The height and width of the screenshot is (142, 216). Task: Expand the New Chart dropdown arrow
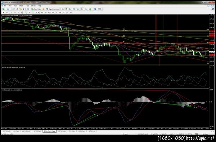click(x=5, y=9)
